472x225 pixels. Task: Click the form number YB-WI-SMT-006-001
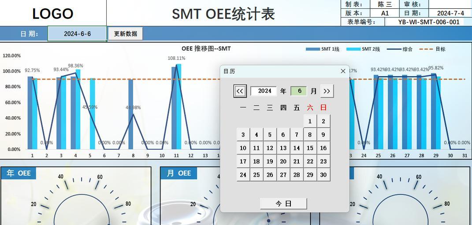point(429,22)
